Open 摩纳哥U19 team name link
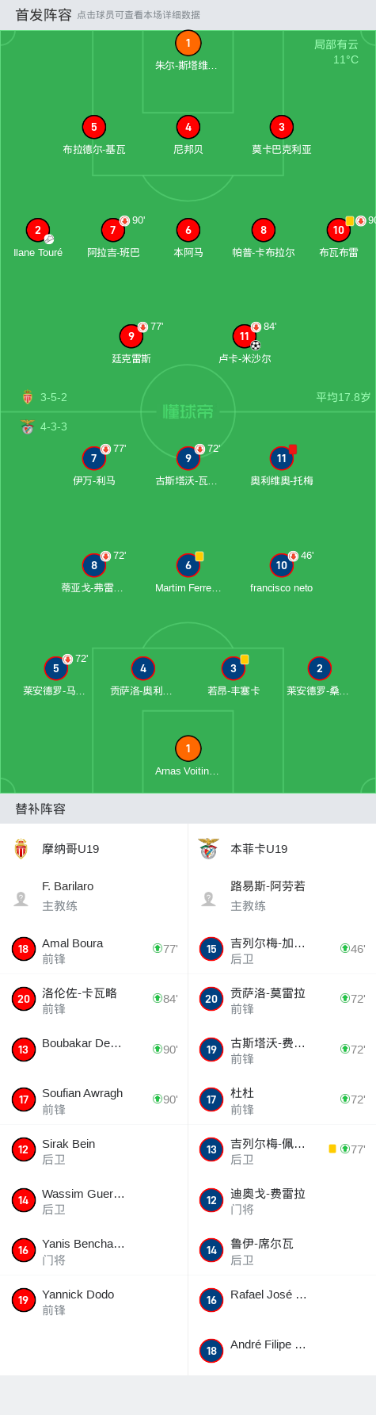The height and width of the screenshot is (1415, 376). click(70, 849)
